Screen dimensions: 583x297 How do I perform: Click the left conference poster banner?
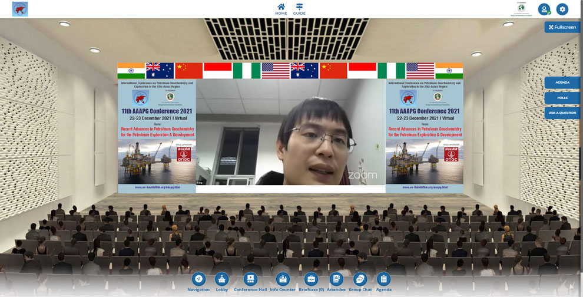tap(157, 136)
